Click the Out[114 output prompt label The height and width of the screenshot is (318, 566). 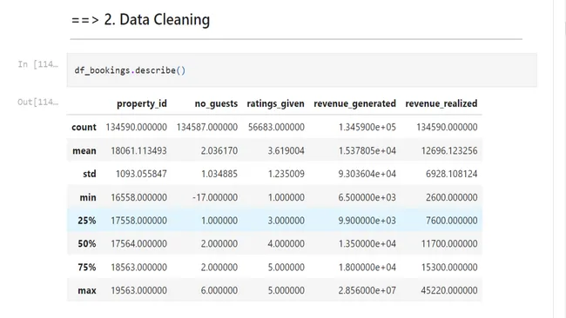pos(38,103)
